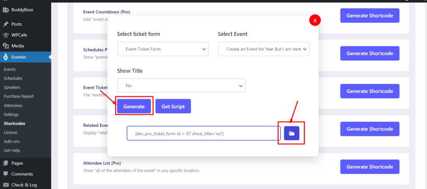This screenshot has width=427, height=189.
Task: Click the Media icon in the sidebar
Action: pyautogui.click(x=5, y=46)
